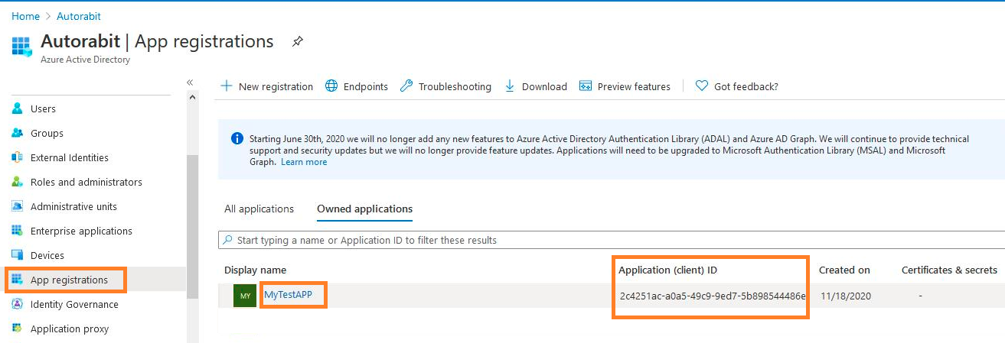This screenshot has height=343, width=1005.
Task: Select App registrations in sidebar
Action: click(x=69, y=280)
